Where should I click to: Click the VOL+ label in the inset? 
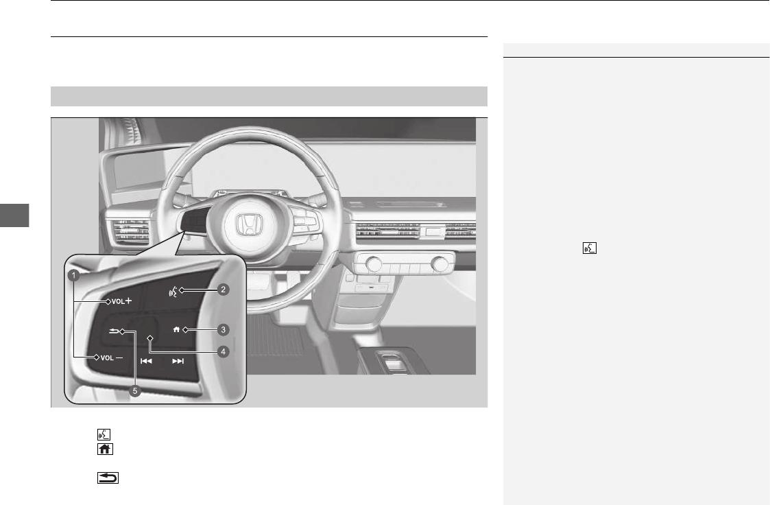pyautogui.click(x=121, y=301)
